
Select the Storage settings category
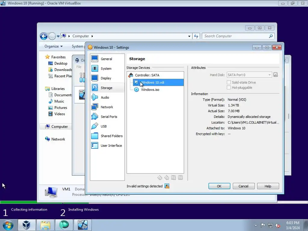point(107,88)
